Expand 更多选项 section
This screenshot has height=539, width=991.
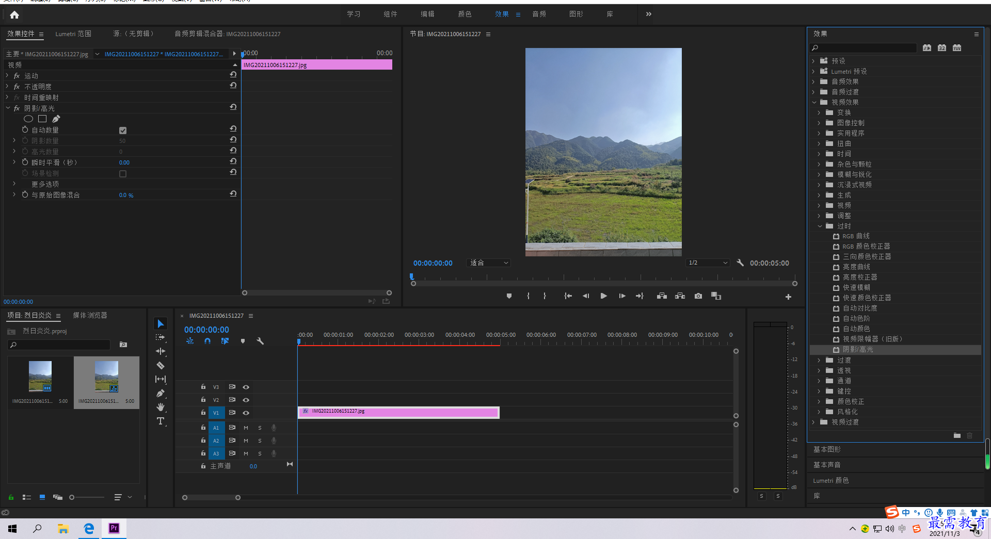[x=14, y=184]
